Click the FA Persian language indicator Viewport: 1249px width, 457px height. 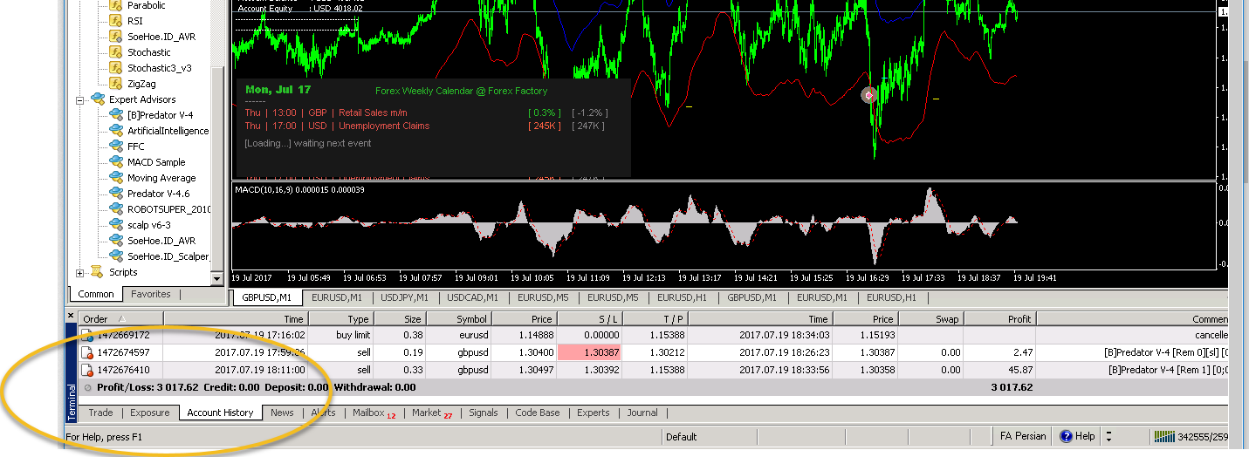1022,436
